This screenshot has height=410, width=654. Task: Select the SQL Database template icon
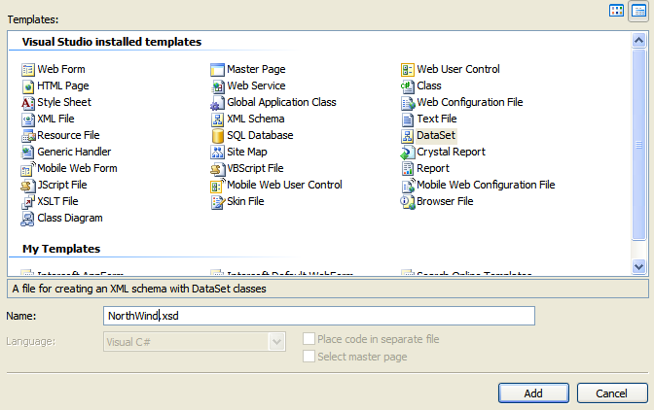pyautogui.click(x=218, y=136)
